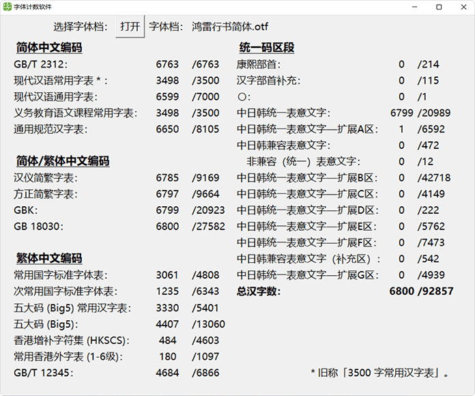Viewport: 475px width, 396px height.
Task: Click the 打开 button to open a font
Action: 130,27
